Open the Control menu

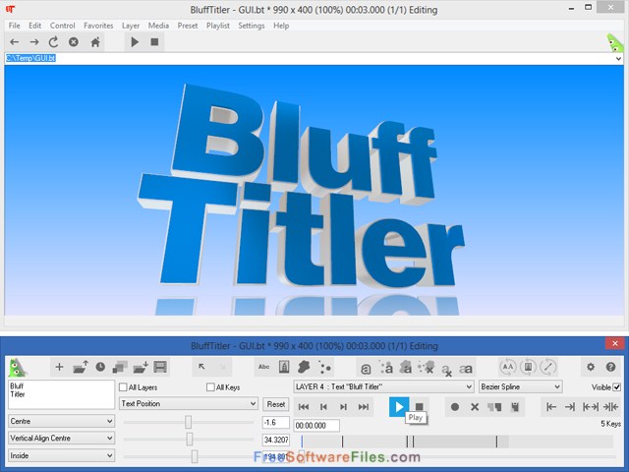(63, 26)
